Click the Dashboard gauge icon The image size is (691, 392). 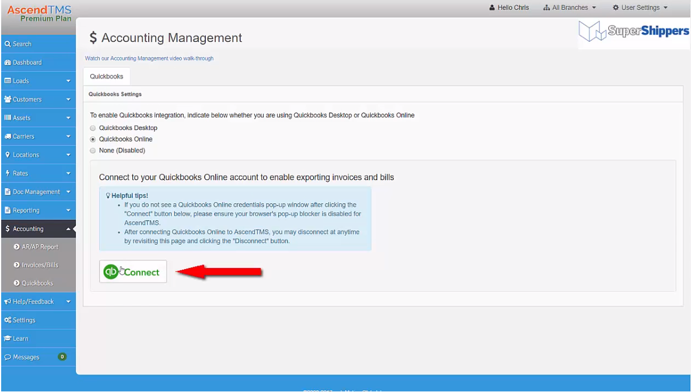point(8,62)
